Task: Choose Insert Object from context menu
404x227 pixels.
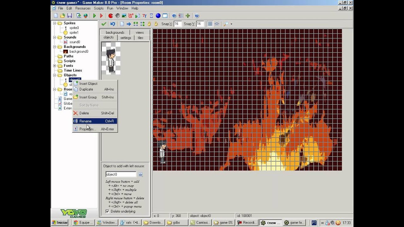Action: (x=95, y=84)
